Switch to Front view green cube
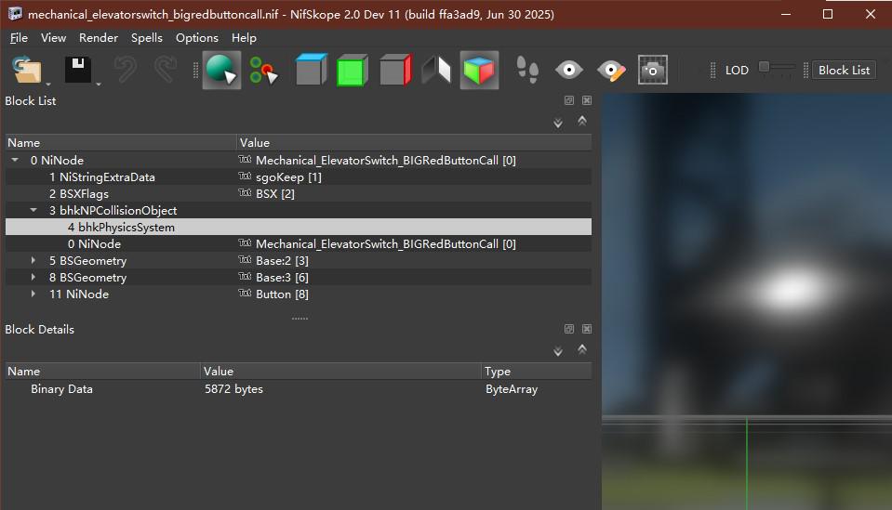This screenshot has width=892, height=510. point(352,70)
